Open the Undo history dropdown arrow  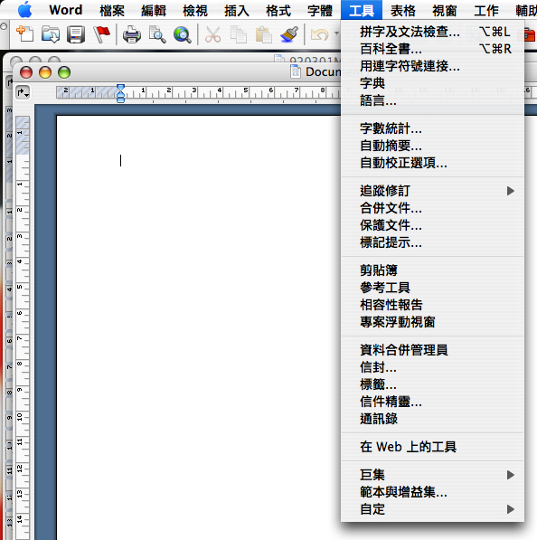(336, 33)
